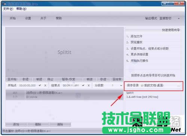
Task: Click the status bar text 双击播放
Action: (8, 131)
